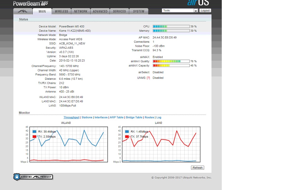Open the Routes monitor link

click(149, 117)
